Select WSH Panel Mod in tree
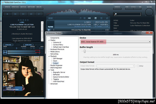The height and width of the screenshot is (104, 156). [58, 81]
